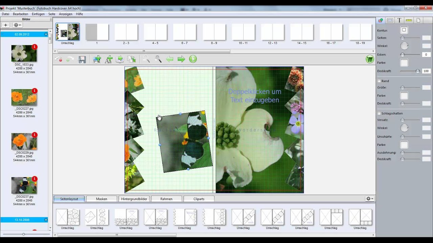The height and width of the screenshot is (243, 433).
Task: Open the Einfügen menu
Action: (x=38, y=14)
